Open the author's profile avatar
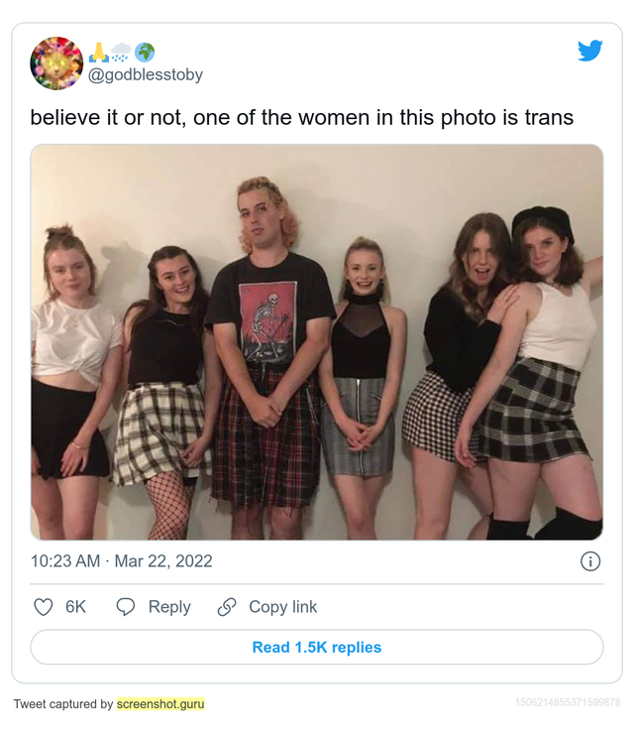The height and width of the screenshot is (735, 634). (x=56, y=63)
